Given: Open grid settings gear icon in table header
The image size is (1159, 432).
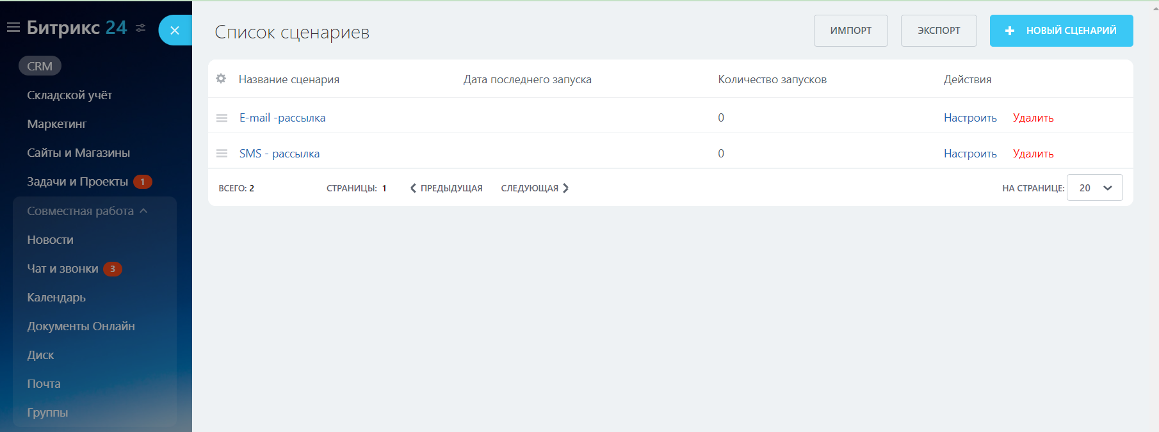Looking at the screenshot, I should [221, 79].
